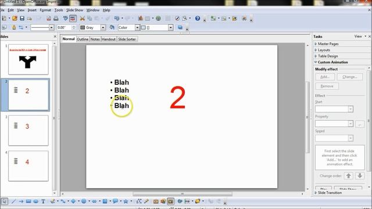Select the Curve drawing tool
The image size is (372, 209).
pyautogui.click(x=53, y=201)
